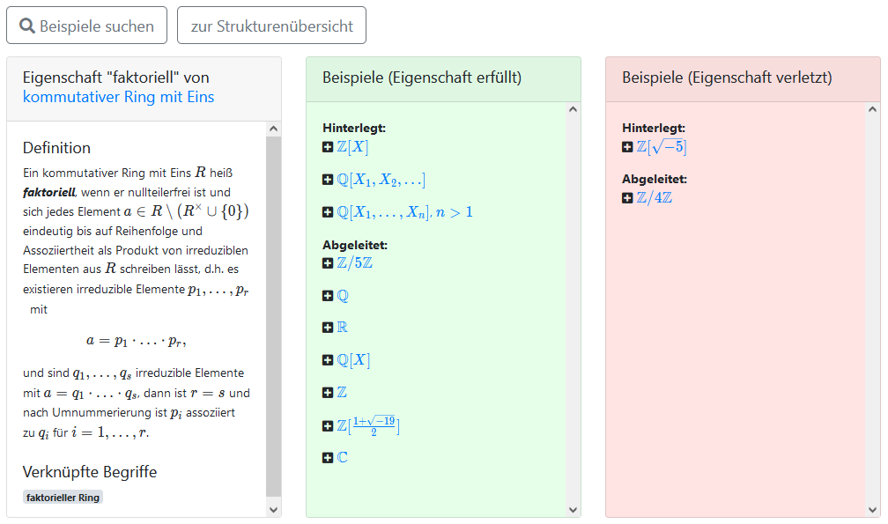Screen dimensions: 888x524
Task: Expand the ℤ/4ℤ violated example
Action: click(x=627, y=198)
